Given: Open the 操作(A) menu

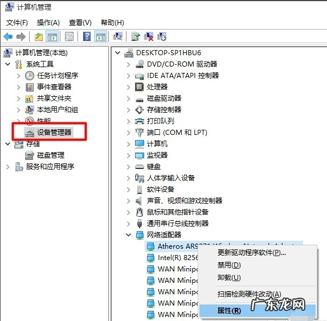Looking at the screenshot, I should [x=48, y=23].
